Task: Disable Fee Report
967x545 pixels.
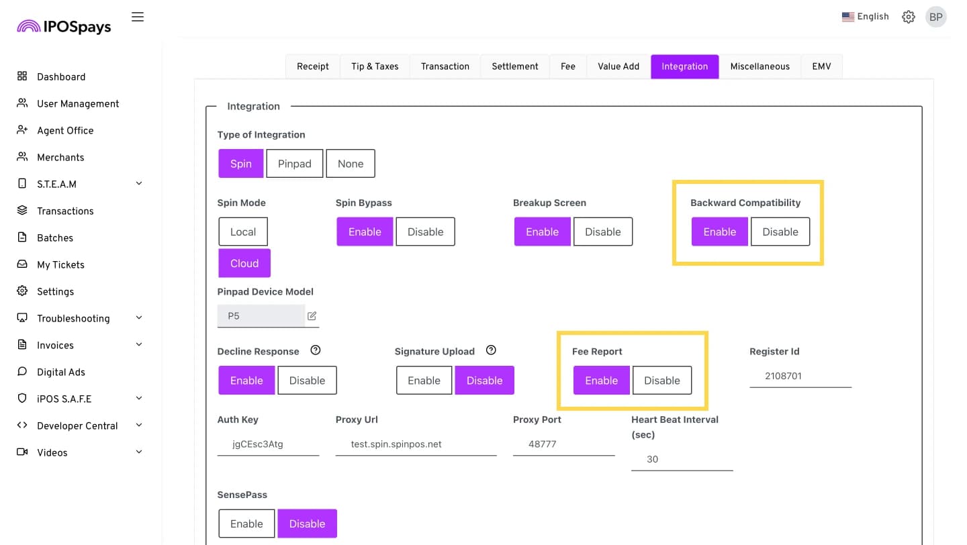Action: tap(661, 381)
